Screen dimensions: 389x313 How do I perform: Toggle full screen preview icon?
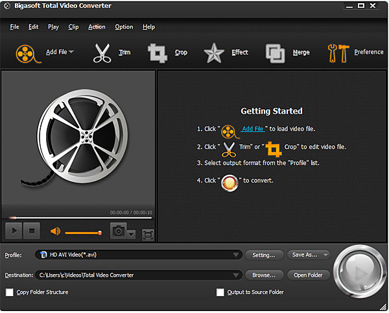(x=148, y=235)
